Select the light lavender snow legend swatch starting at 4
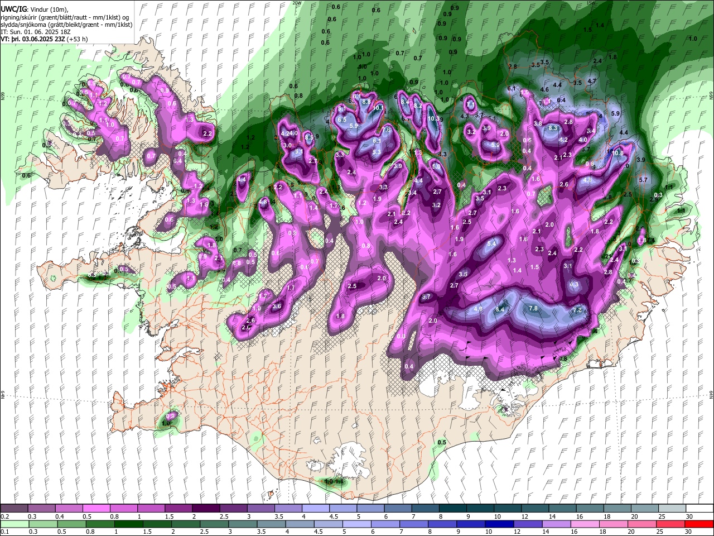This screenshot has width=714, height=536. coord(315,509)
